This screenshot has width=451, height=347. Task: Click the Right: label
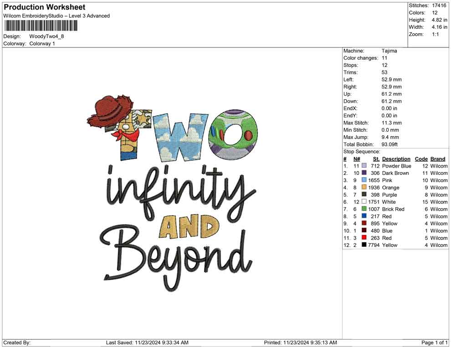click(x=350, y=87)
